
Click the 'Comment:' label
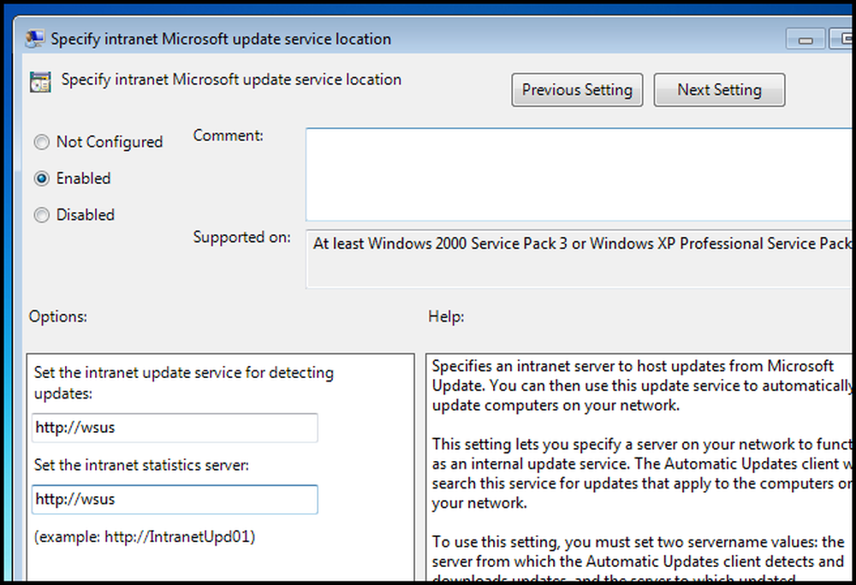229,135
